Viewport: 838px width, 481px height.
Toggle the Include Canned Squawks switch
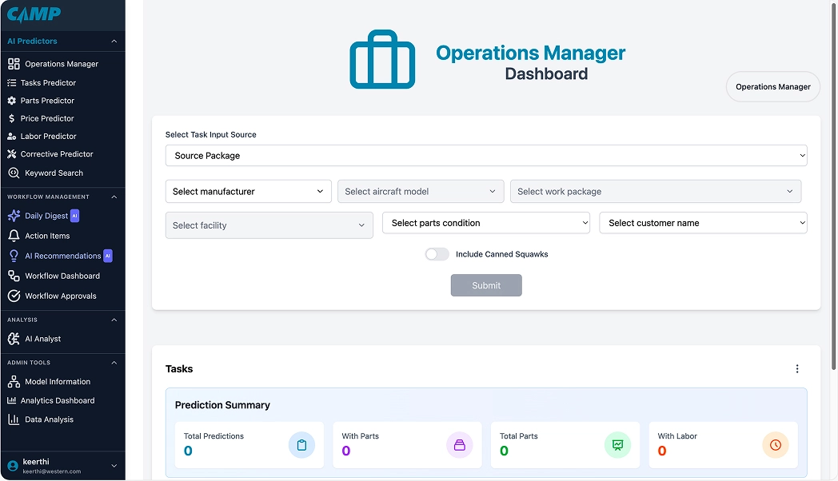tap(437, 254)
